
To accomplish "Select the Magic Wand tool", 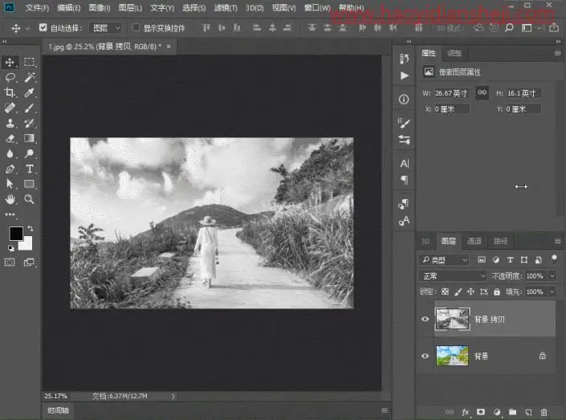I will click(29, 77).
